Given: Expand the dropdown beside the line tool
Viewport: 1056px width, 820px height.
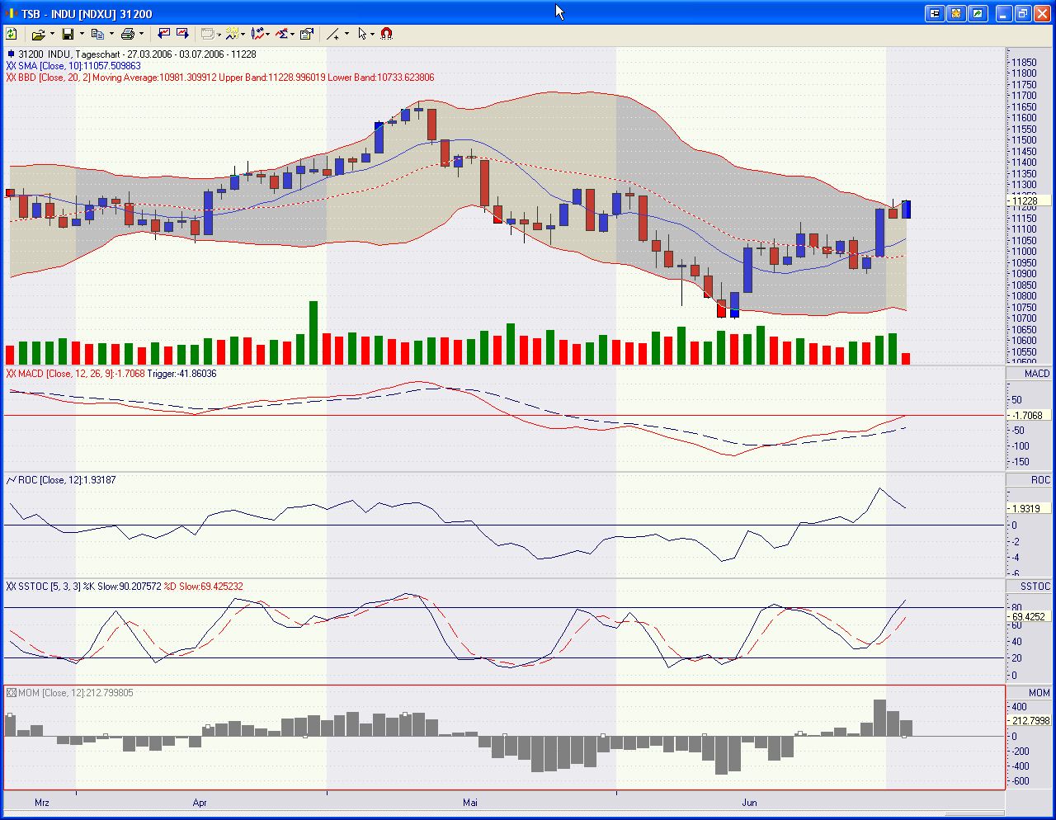Looking at the screenshot, I should (x=345, y=33).
